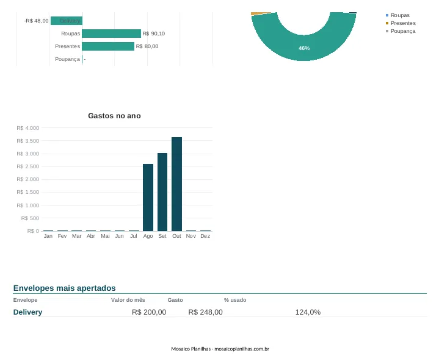
Task: Click the R$ 1.000 axis value
Action: (27, 205)
